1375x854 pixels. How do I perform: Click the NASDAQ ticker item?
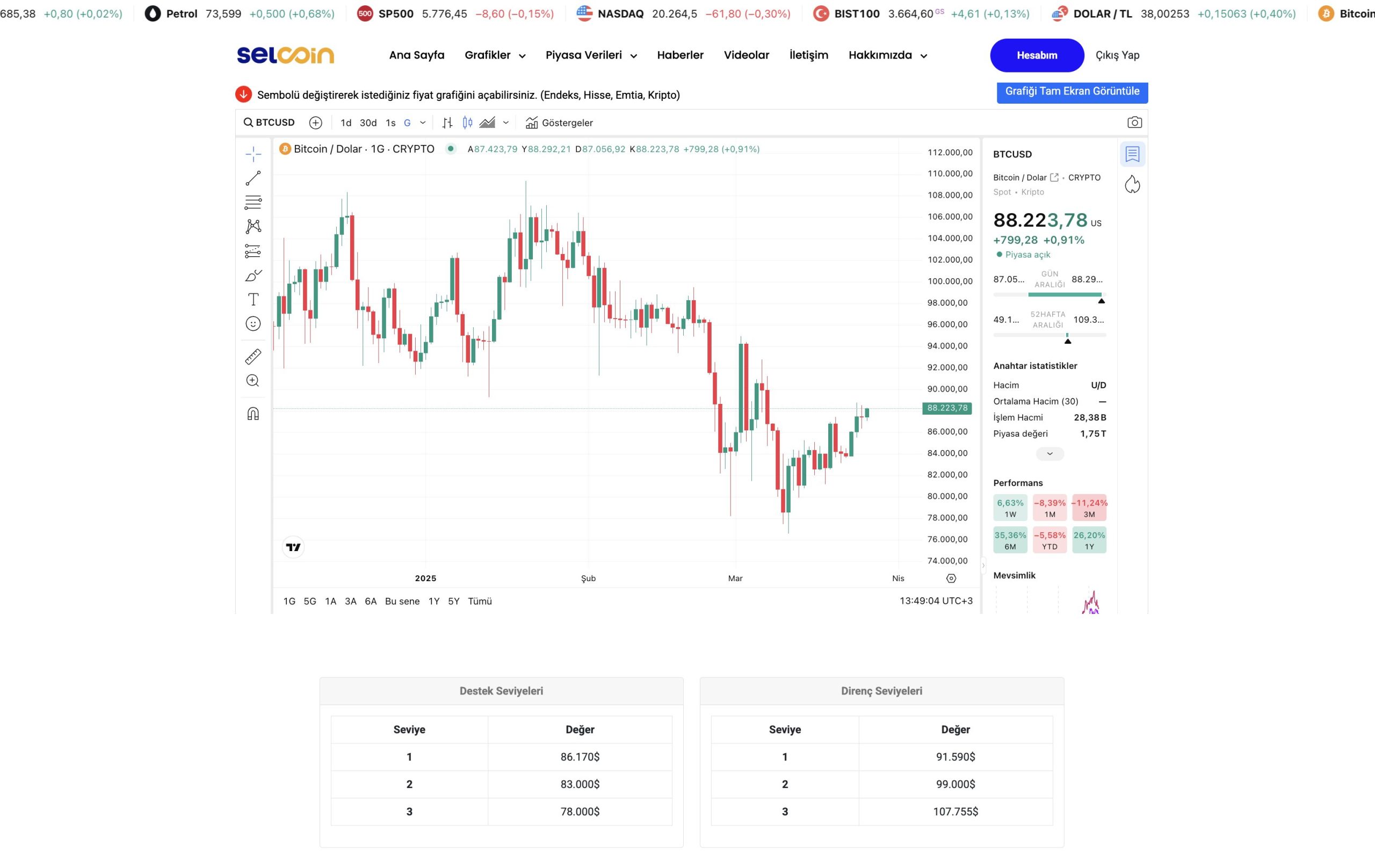(x=683, y=13)
